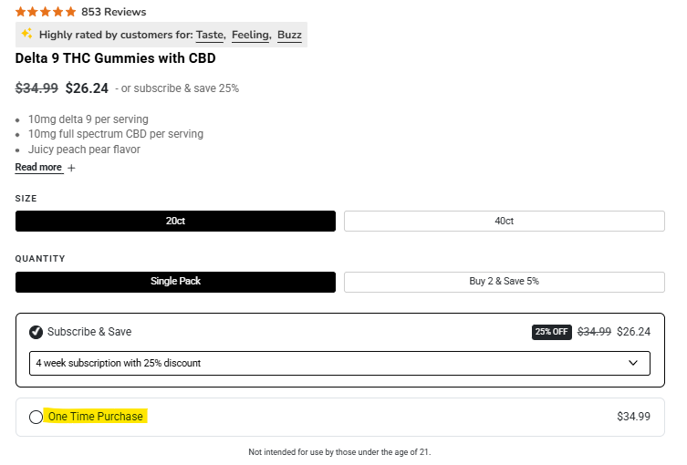Open the 4 week subscription dropdown
The height and width of the screenshot is (465, 687).
[339, 363]
